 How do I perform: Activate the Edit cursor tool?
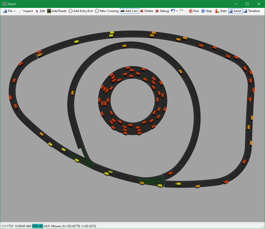(x=40, y=11)
